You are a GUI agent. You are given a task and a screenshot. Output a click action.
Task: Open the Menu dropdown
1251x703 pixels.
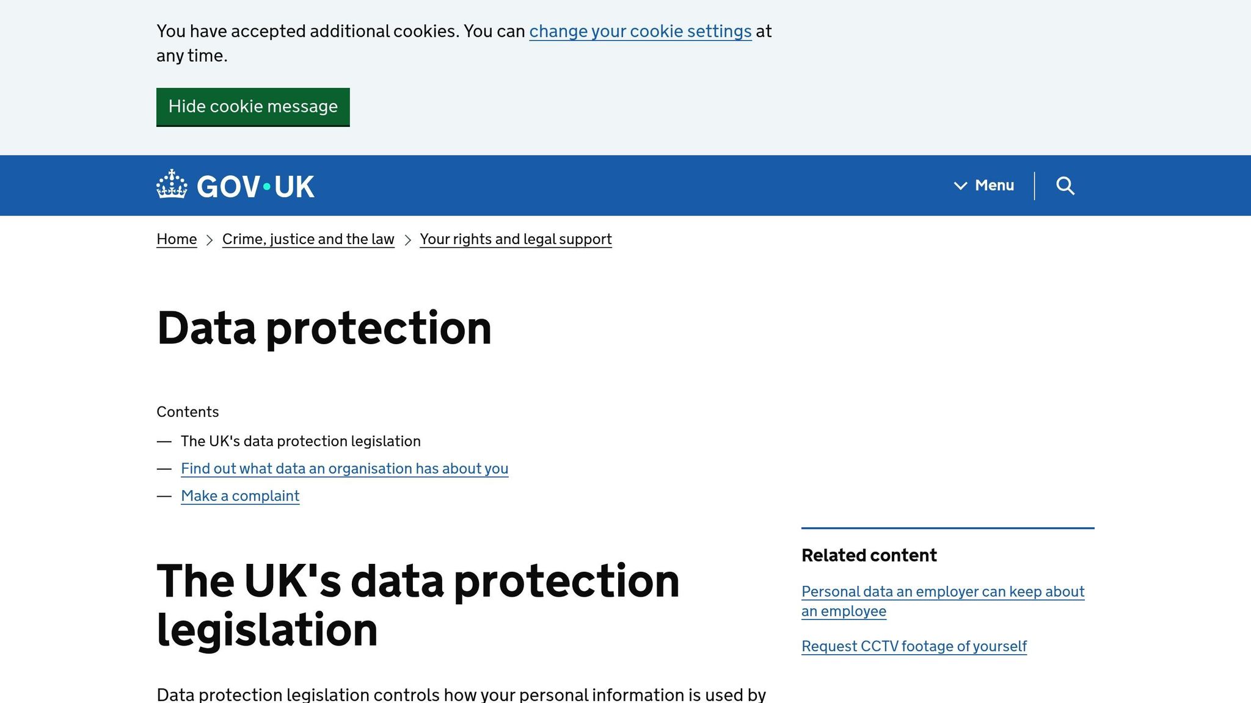click(993, 186)
